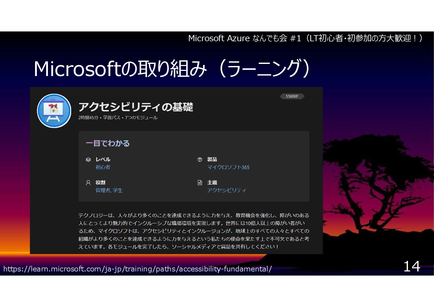Click the level layers icon beside レベル
This screenshot has height=307, width=434.
pos(88,160)
